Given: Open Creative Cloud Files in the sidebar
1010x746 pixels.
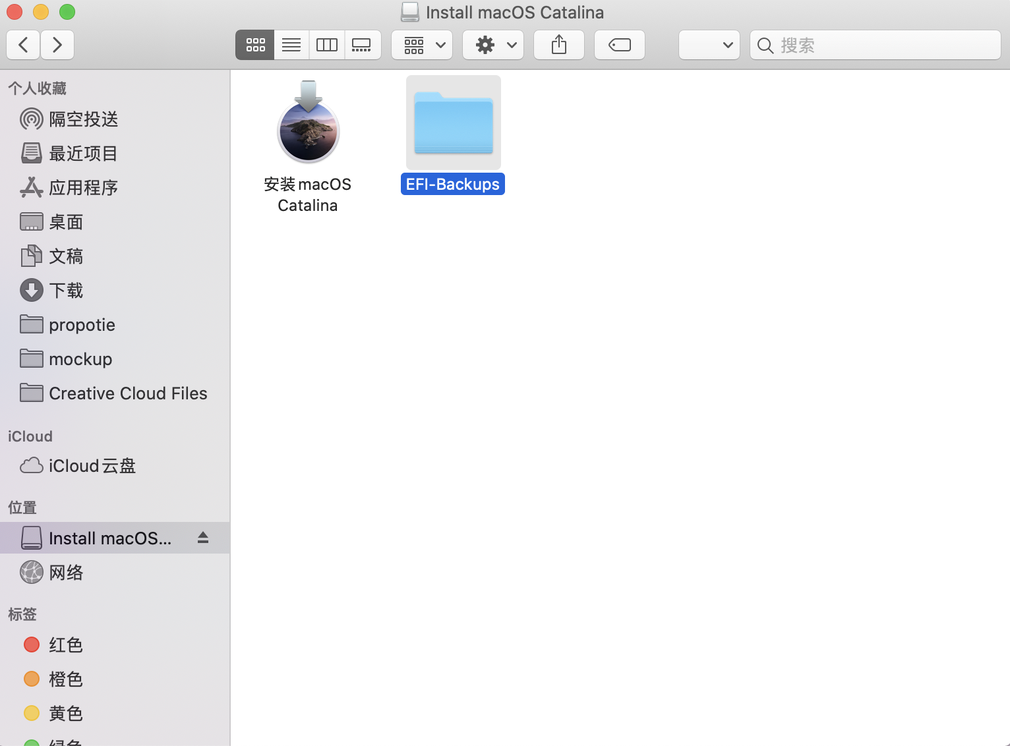Looking at the screenshot, I should click(x=115, y=393).
